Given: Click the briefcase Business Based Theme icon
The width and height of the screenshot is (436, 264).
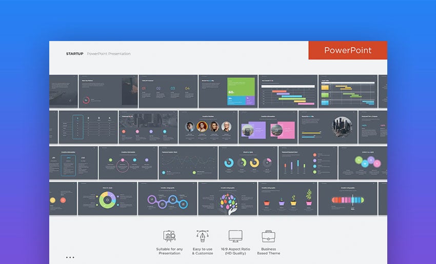Looking at the screenshot, I should 269,236.
